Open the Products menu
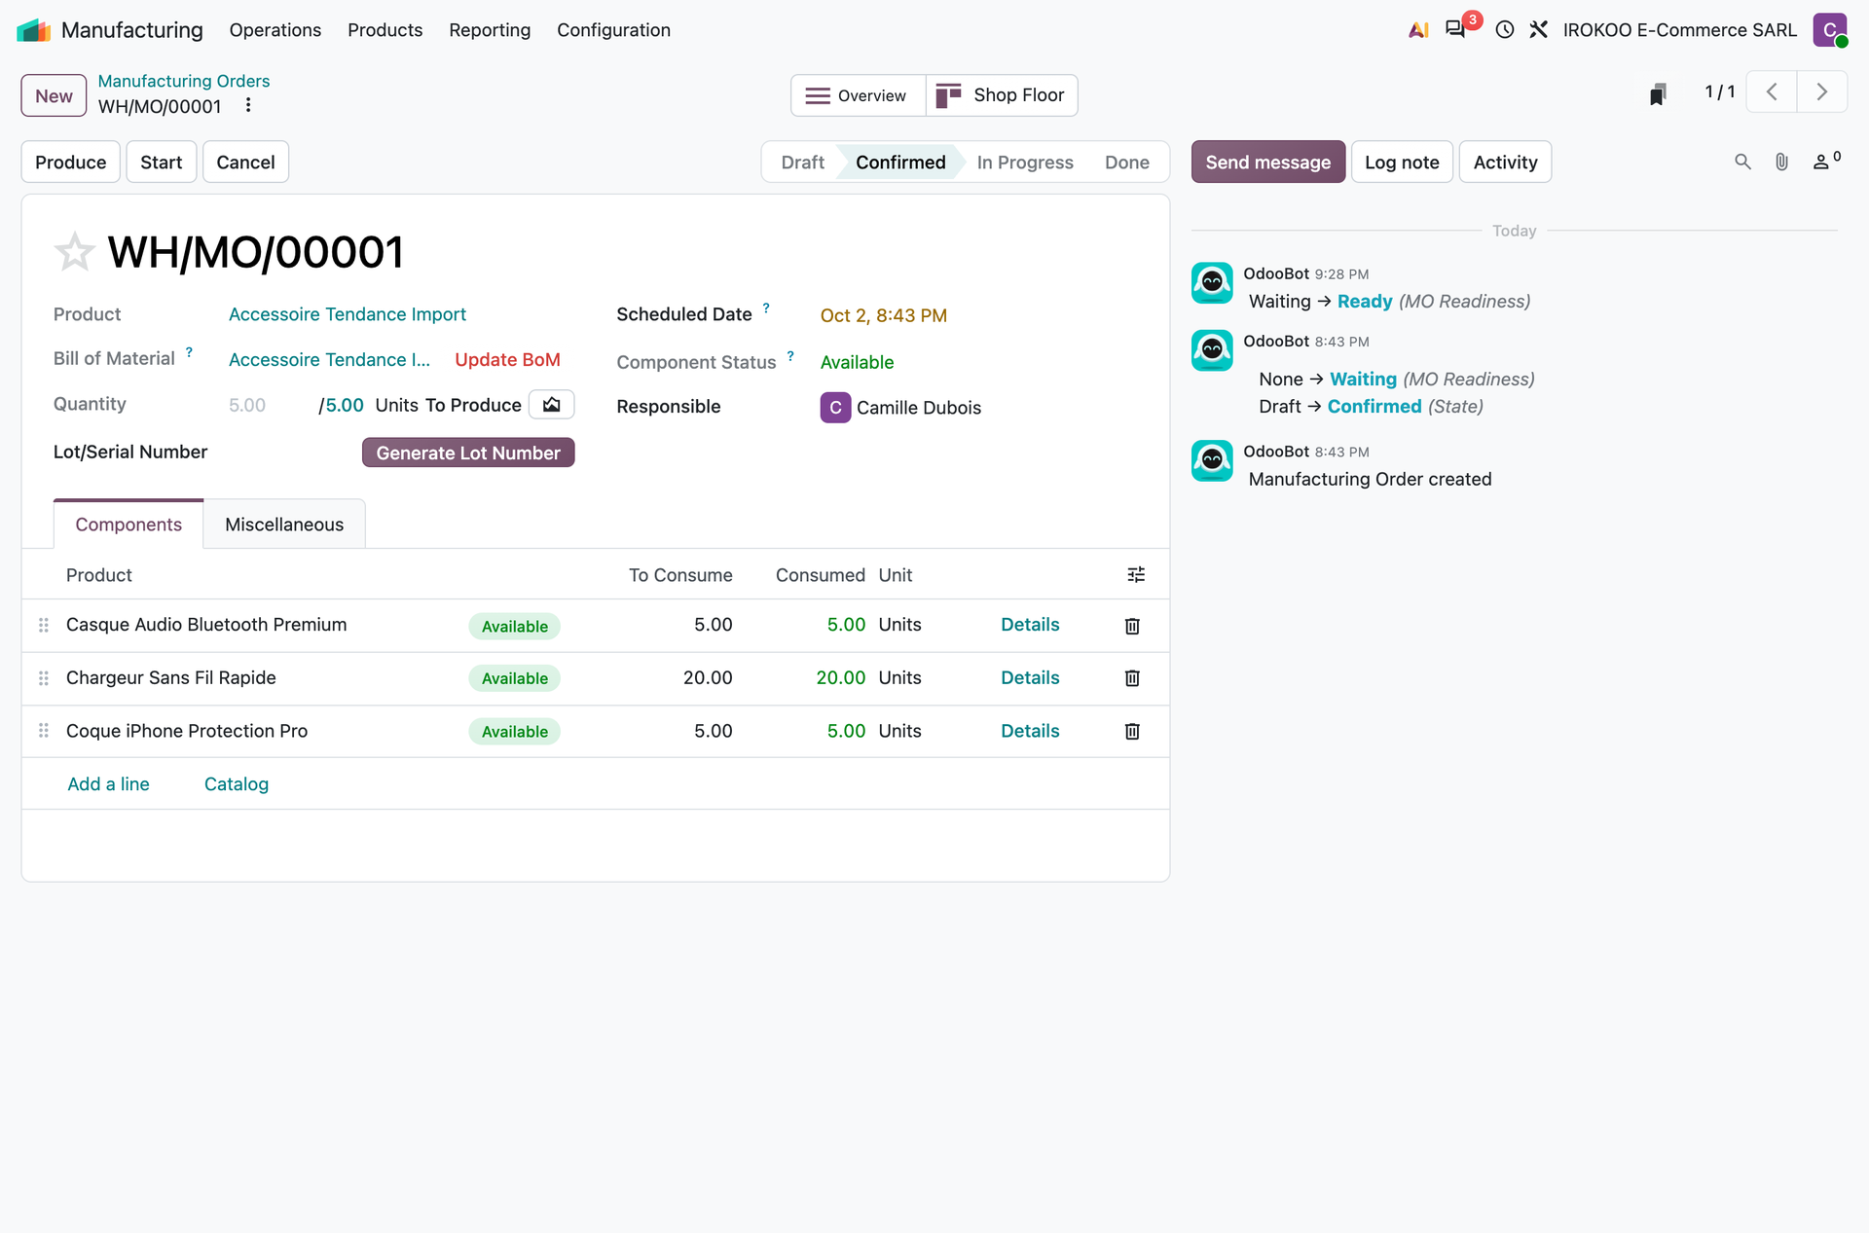This screenshot has width=1869, height=1233. pyautogui.click(x=385, y=30)
